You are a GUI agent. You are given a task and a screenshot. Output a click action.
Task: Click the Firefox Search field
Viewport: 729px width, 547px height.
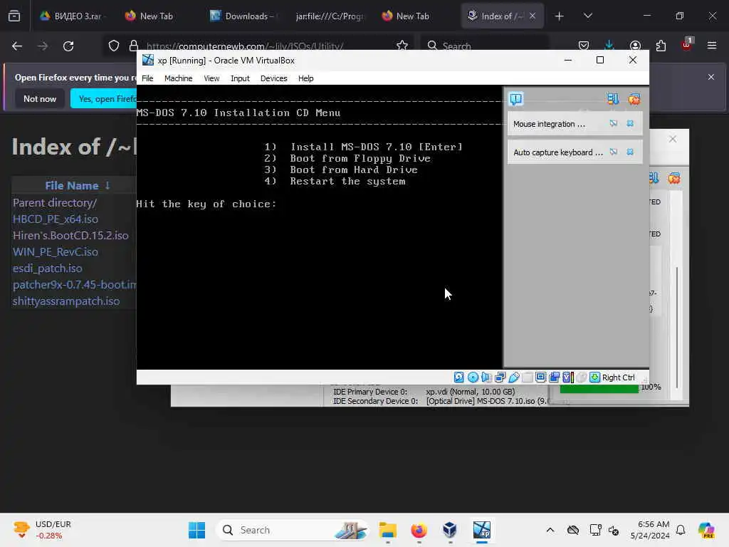click(x=485, y=46)
